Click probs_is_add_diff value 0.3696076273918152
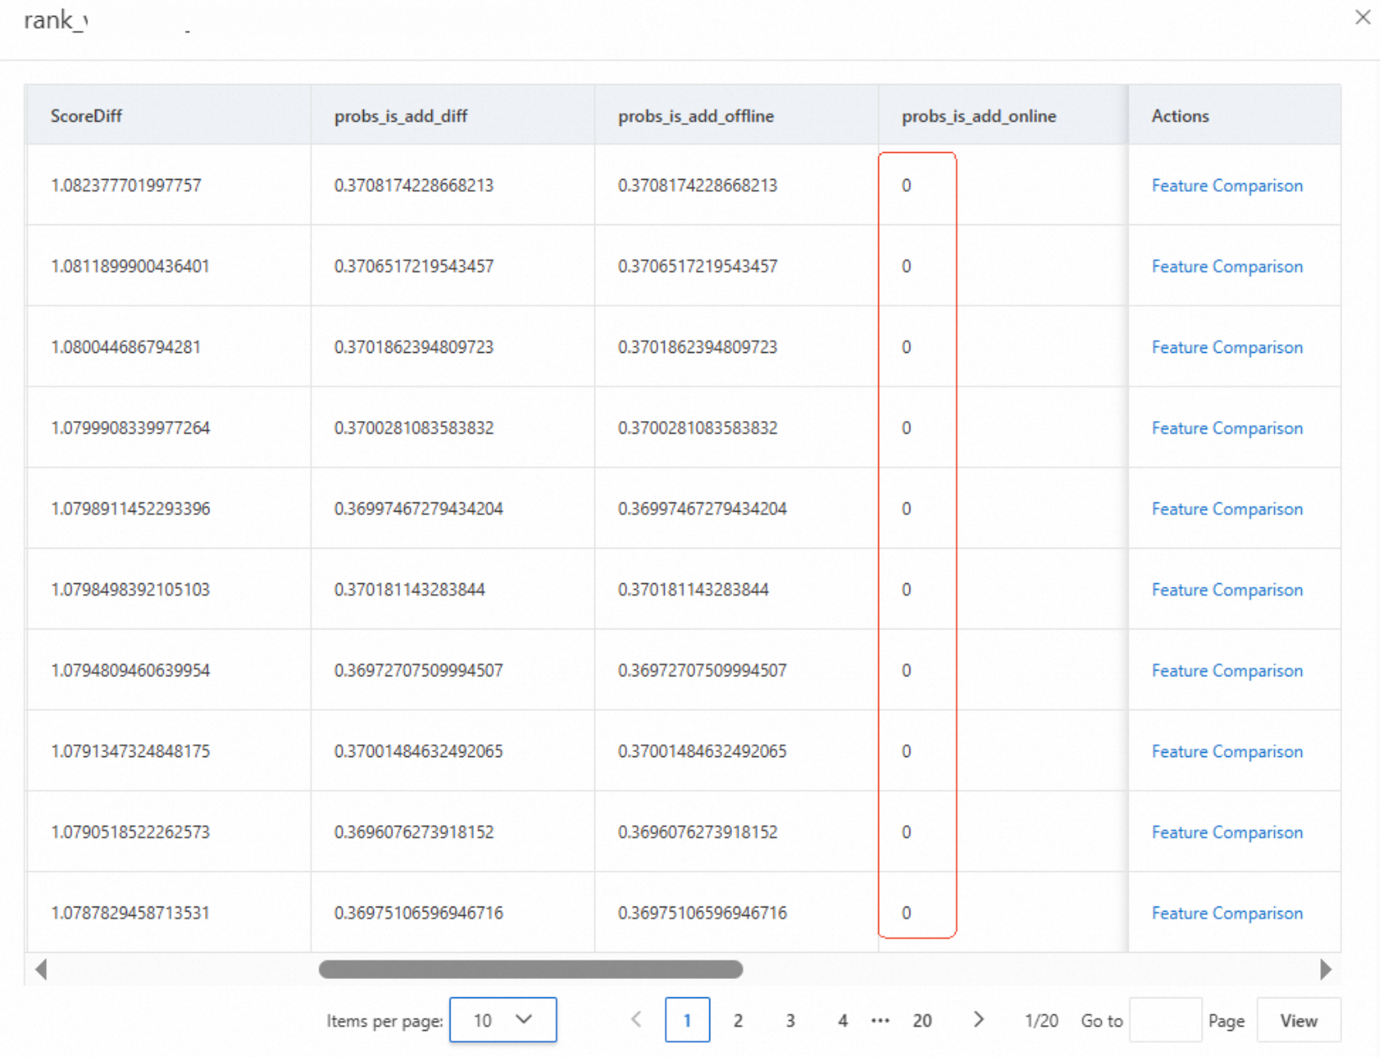Viewport: 1380px width, 1057px height. pyautogui.click(x=413, y=832)
